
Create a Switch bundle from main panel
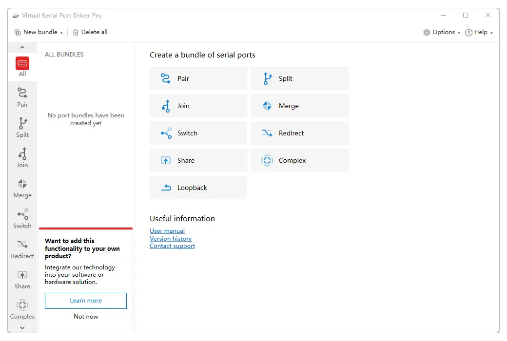point(198,133)
